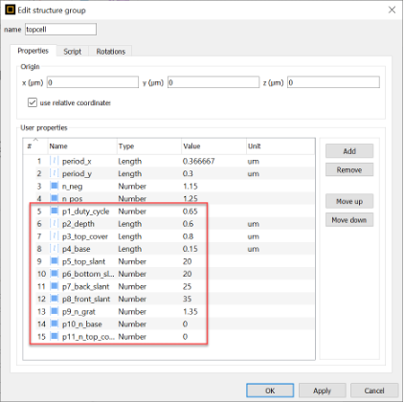Click the origin x (µm) input field

pyautogui.click(x=93, y=82)
